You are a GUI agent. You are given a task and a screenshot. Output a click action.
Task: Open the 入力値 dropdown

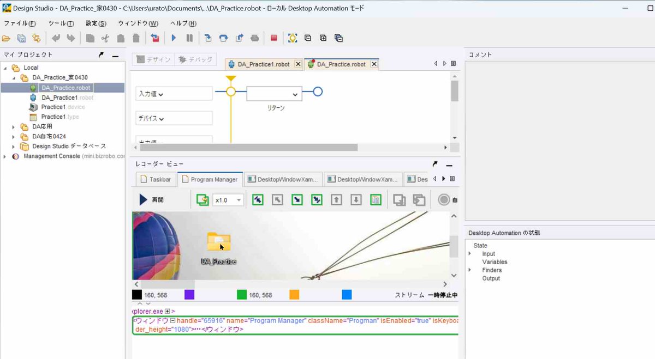tap(174, 94)
